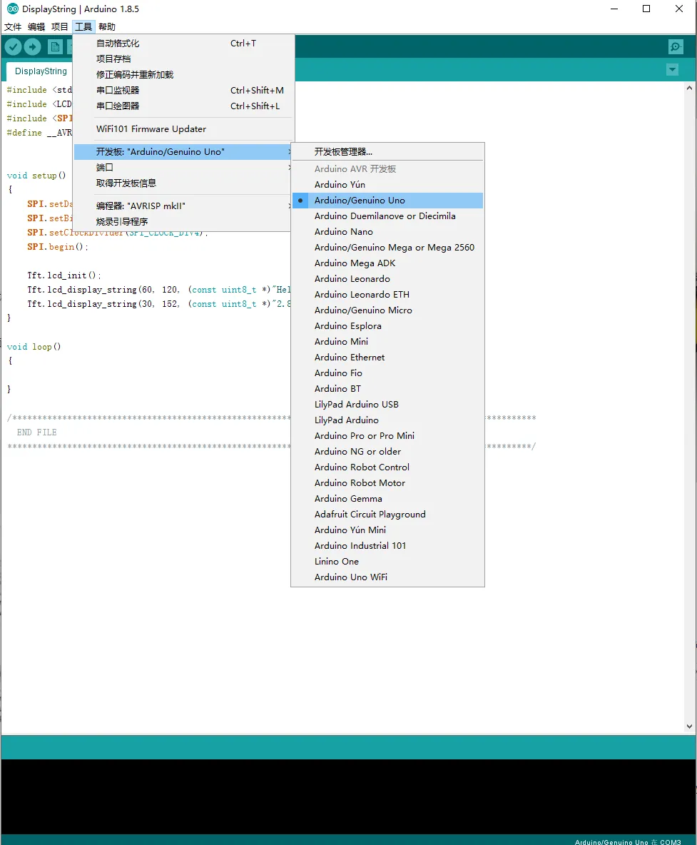The width and height of the screenshot is (697, 845).
Task: Choose Arduino/Genuino Mega or Mega 2560
Action: pos(387,248)
